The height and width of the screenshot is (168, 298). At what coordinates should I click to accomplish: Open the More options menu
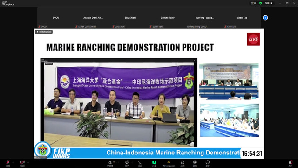pyautogui.click(x=208, y=163)
